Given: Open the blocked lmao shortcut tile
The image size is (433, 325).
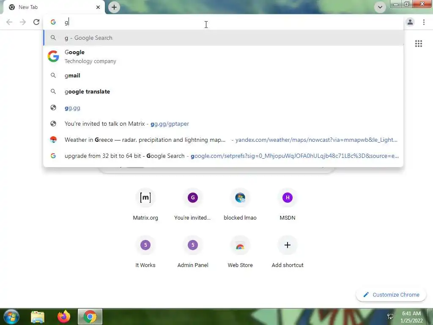Looking at the screenshot, I should coord(240,204).
